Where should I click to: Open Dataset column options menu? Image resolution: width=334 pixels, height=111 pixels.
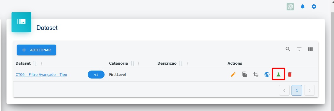[x=41, y=63]
